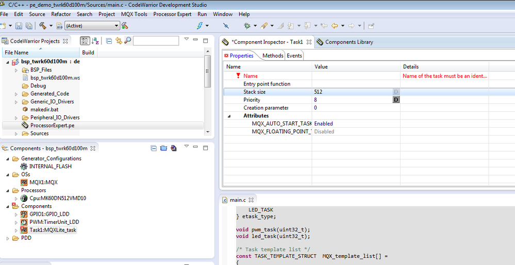Toggle MQX_FLOATING_POINT Disabled value
The width and height of the screenshot is (515, 265).
pos(324,132)
